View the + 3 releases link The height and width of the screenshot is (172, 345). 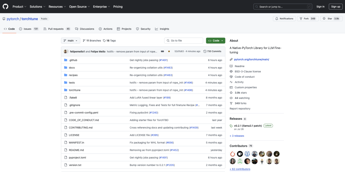click(x=237, y=136)
